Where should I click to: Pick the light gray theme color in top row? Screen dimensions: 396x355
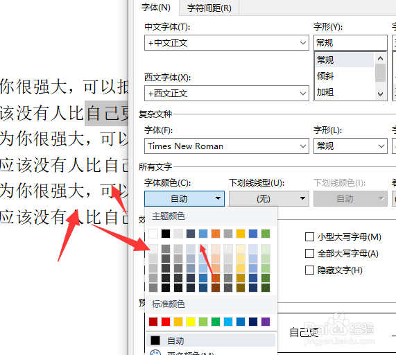coord(178,234)
